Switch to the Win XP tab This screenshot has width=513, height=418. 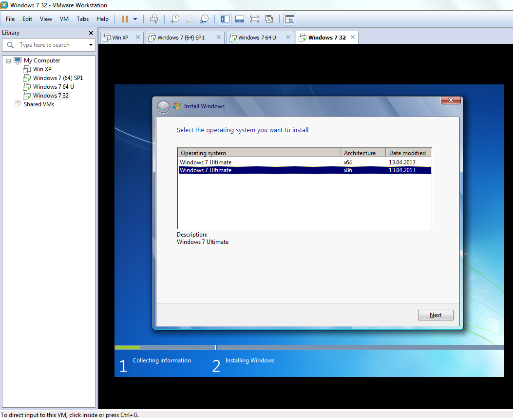pos(120,38)
